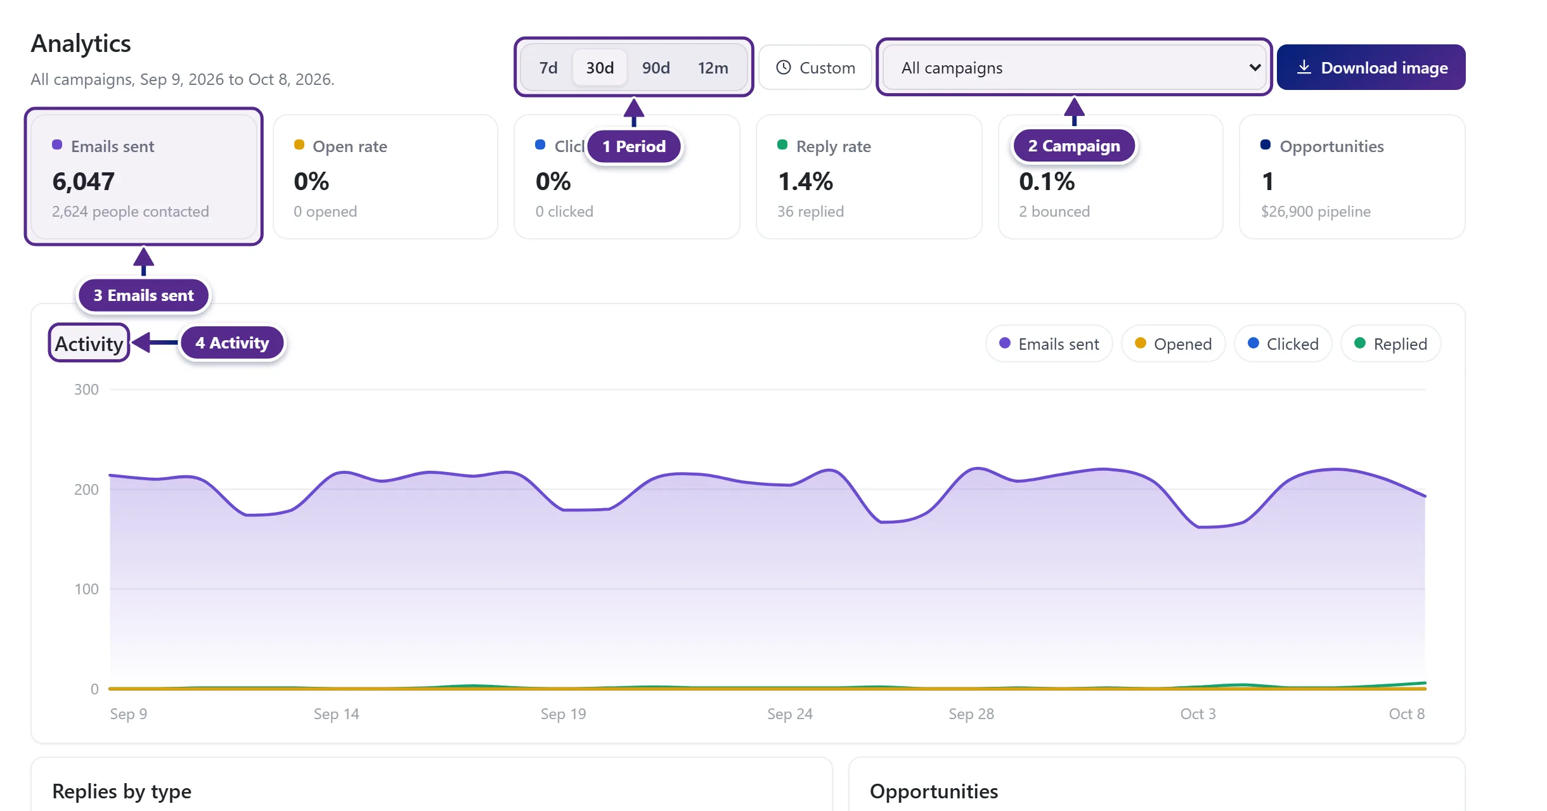Click the Sep 19 axis label
The width and height of the screenshot is (1547, 811).
pos(563,714)
